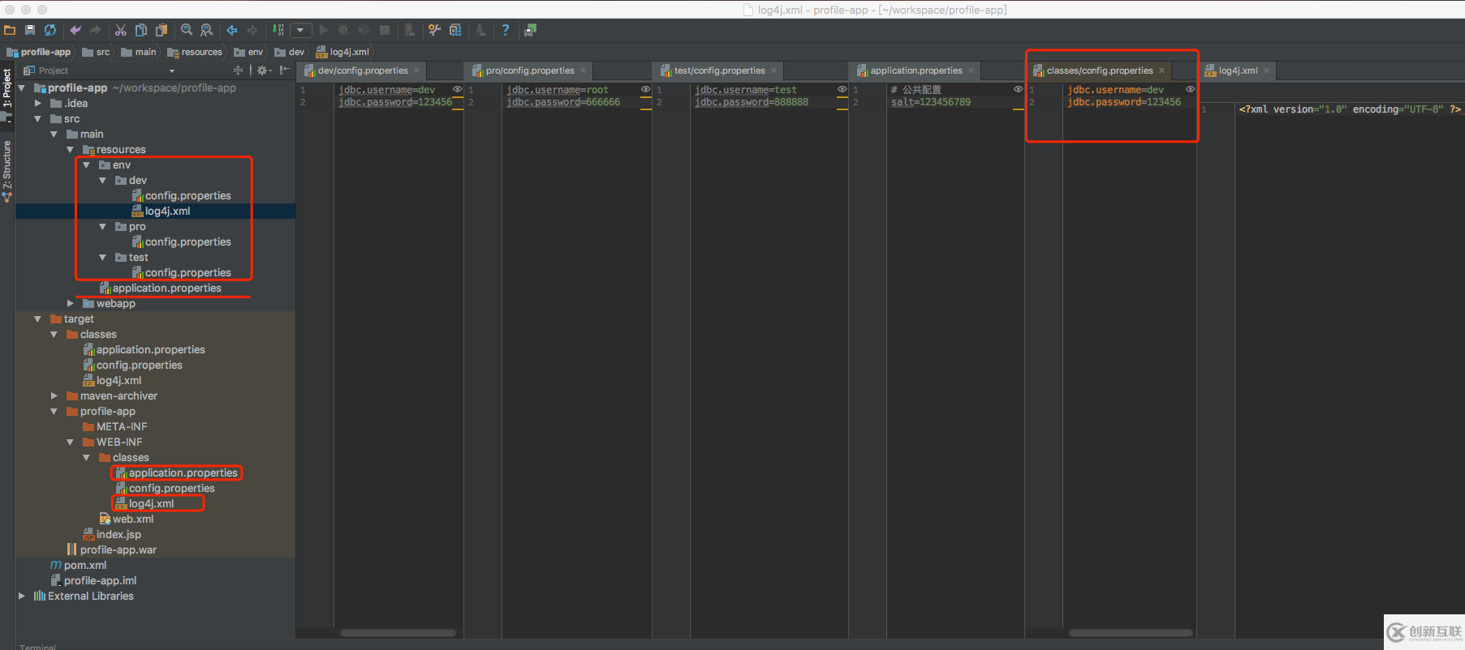Toggle eye inspection in classes/config.properties editor

[x=1190, y=89]
